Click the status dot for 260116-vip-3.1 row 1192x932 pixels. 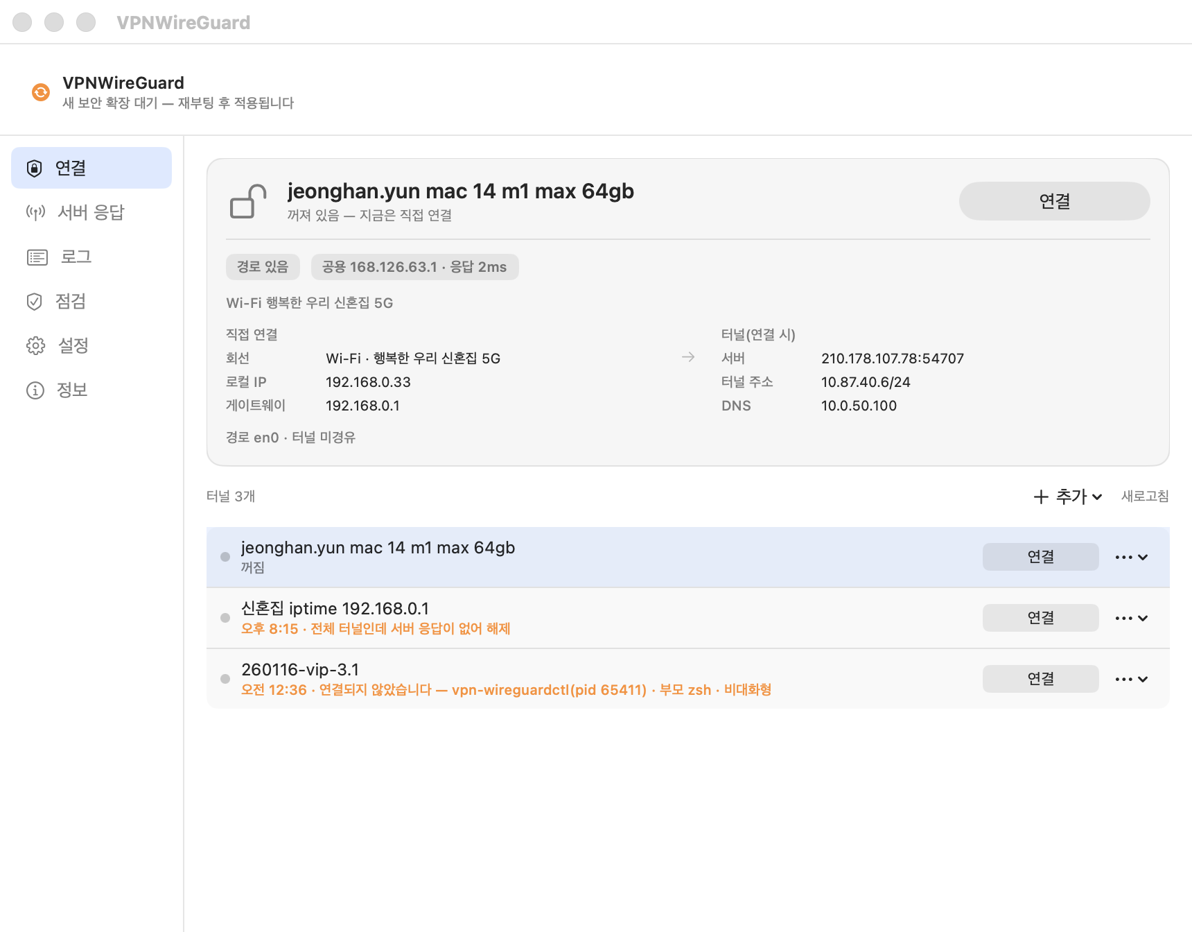pyautogui.click(x=225, y=679)
